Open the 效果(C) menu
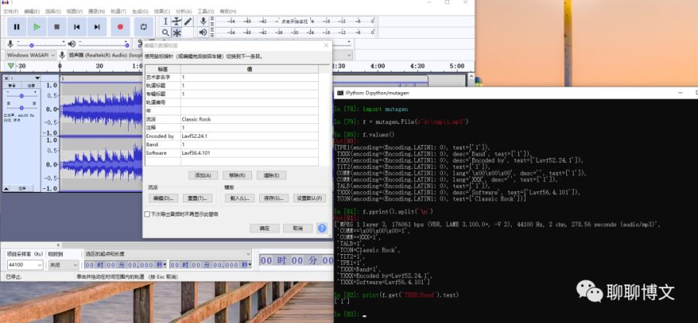Viewport: 698px width, 323px height. coord(161,11)
